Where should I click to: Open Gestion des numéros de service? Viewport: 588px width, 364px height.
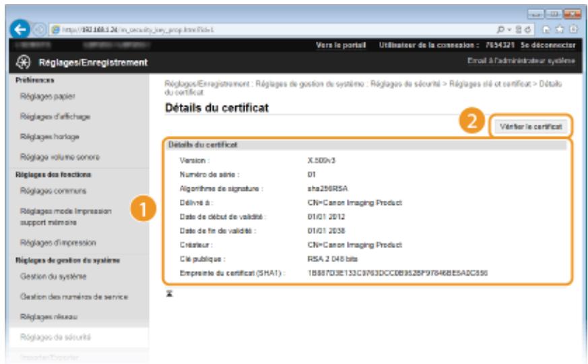click(74, 297)
